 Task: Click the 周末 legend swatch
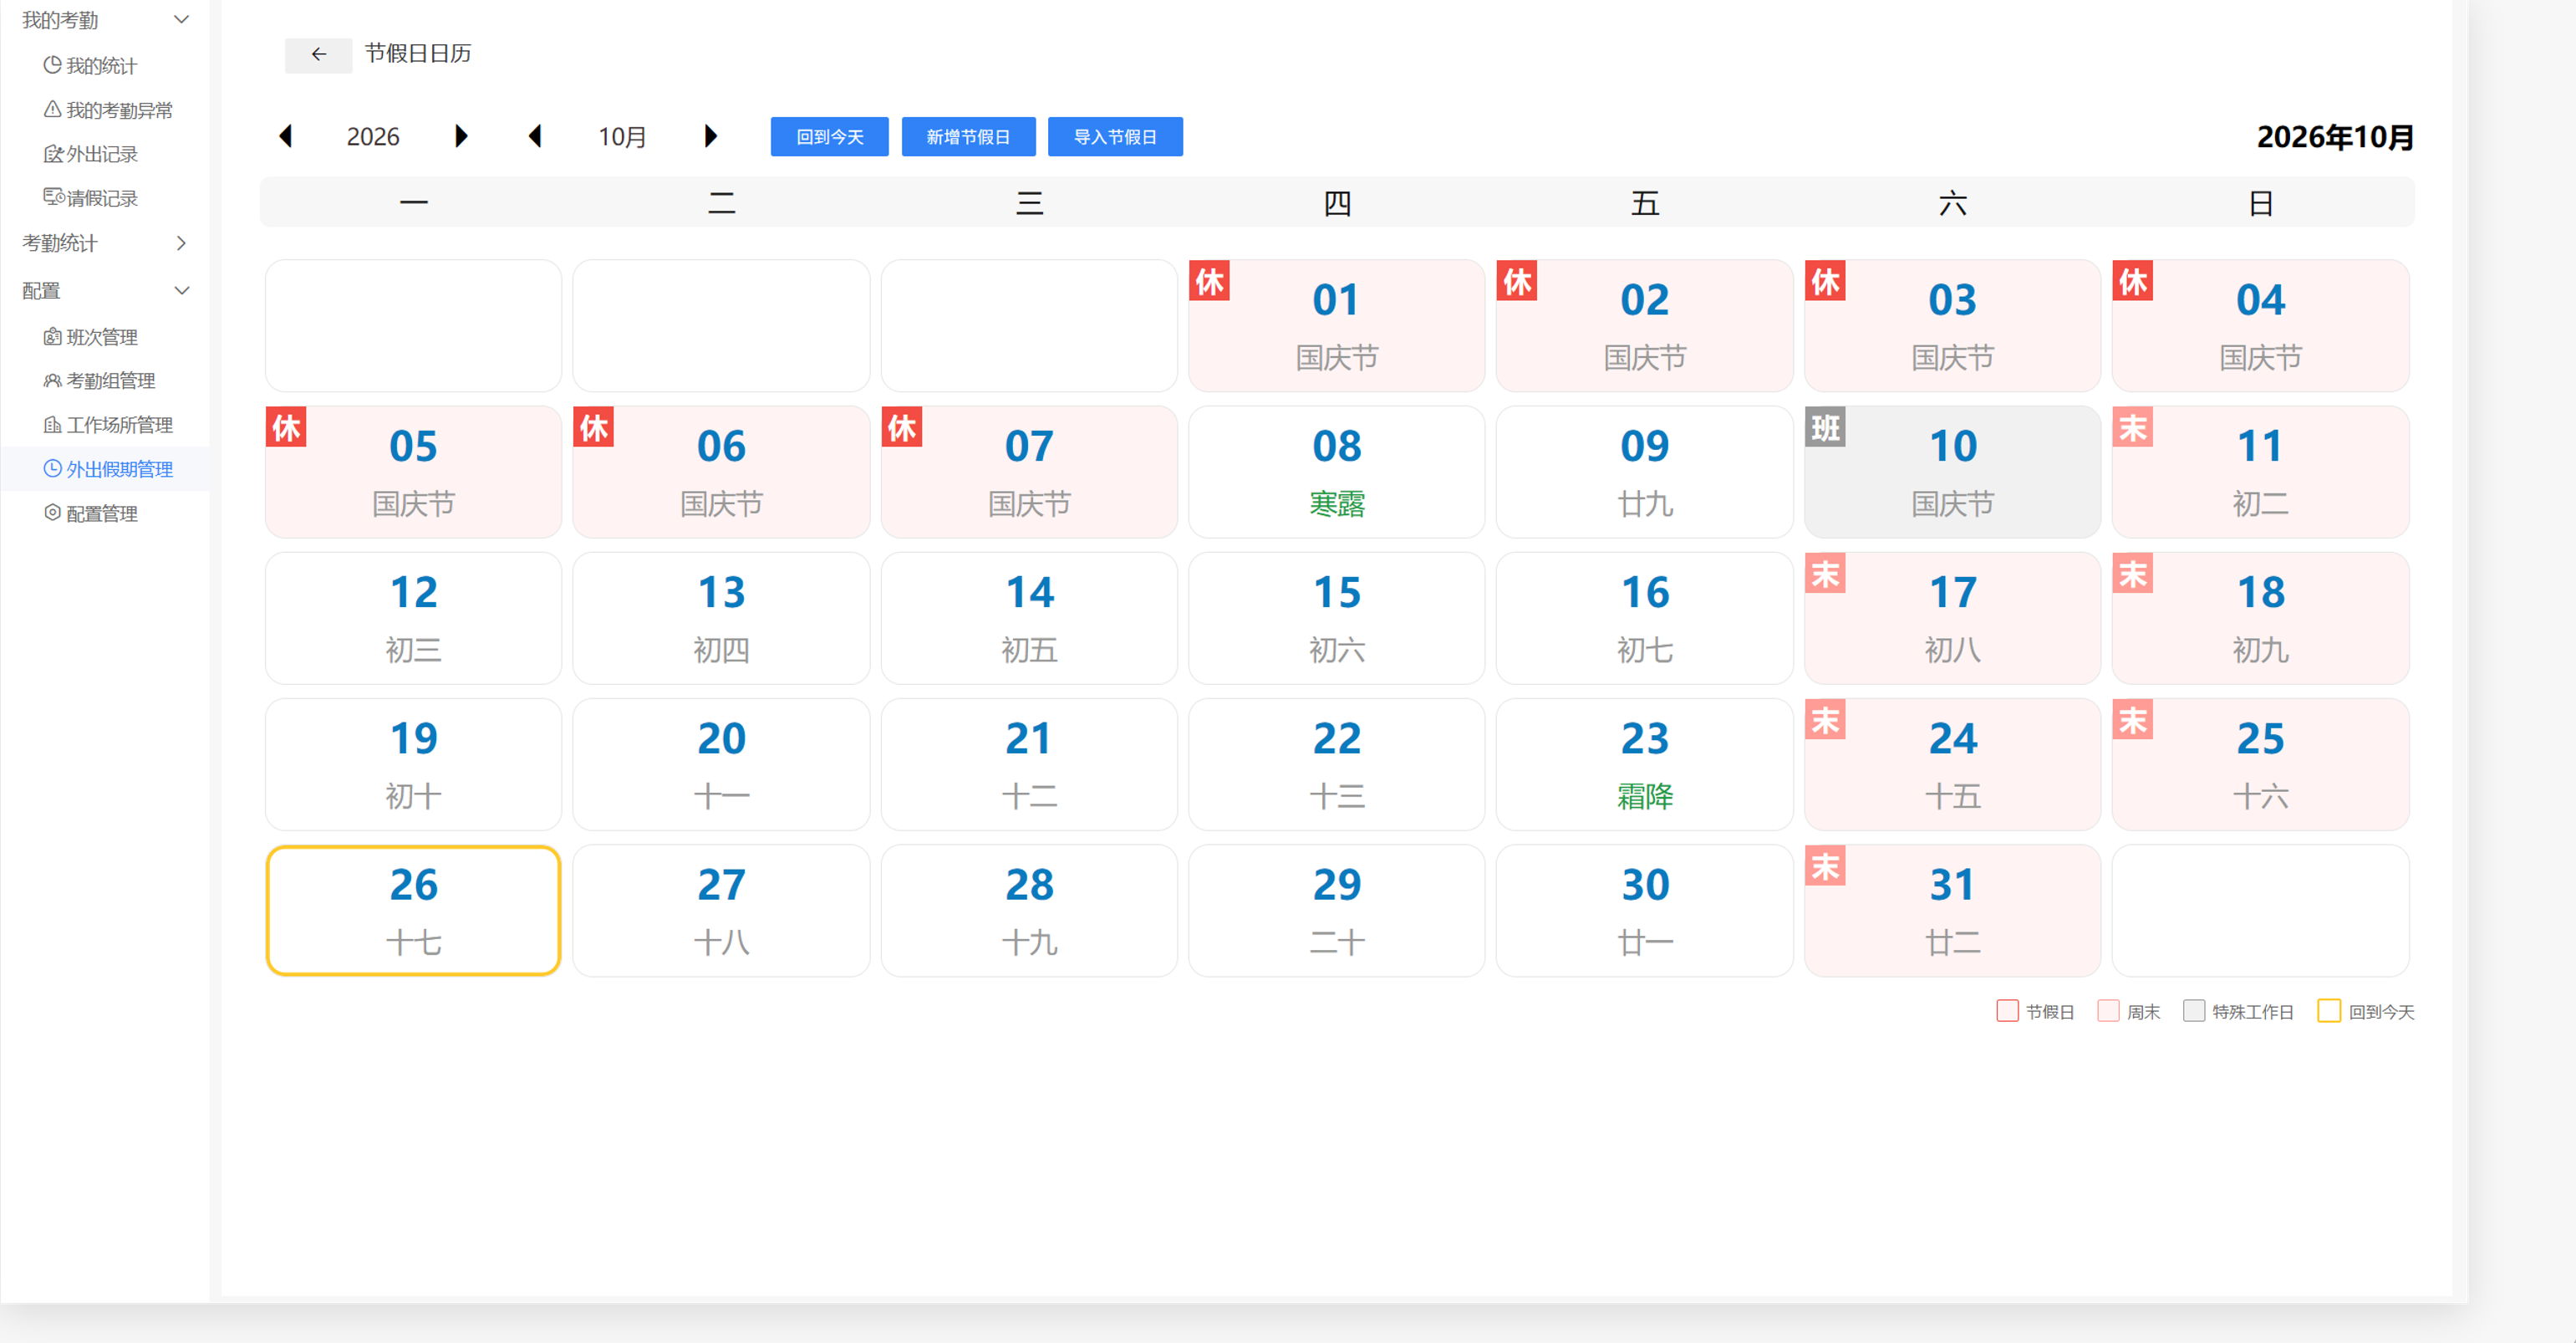[x=2108, y=1011]
